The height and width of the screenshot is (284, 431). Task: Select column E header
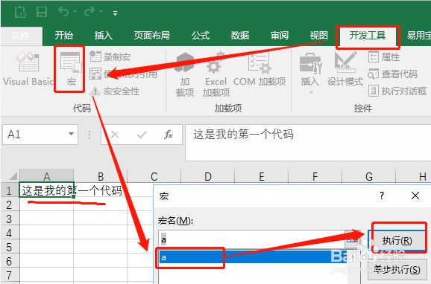262,176
